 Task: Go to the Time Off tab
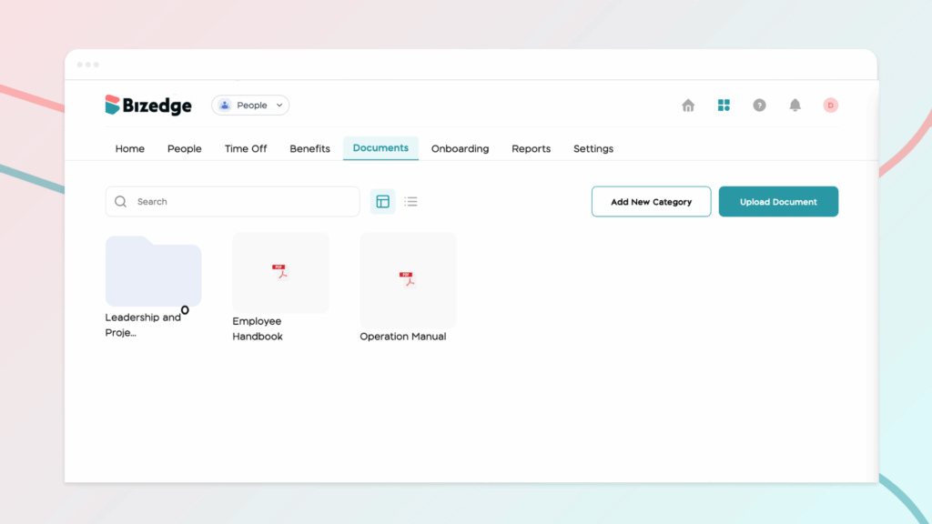pyautogui.click(x=246, y=149)
